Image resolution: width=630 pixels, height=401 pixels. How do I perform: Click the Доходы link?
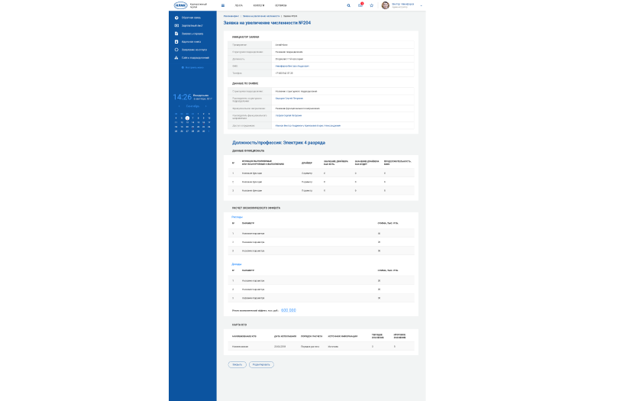pyautogui.click(x=237, y=264)
